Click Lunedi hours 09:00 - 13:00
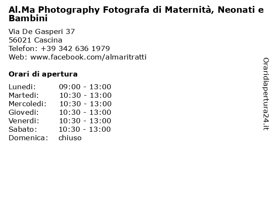 [85, 87]
